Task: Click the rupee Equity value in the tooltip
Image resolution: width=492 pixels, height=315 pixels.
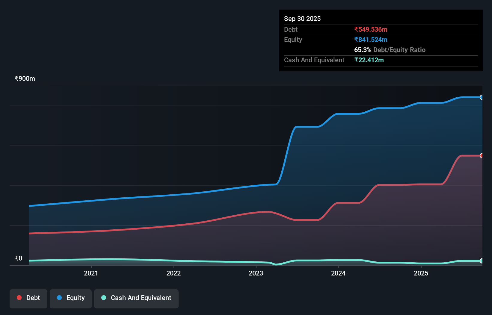Action: pos(371,40)
